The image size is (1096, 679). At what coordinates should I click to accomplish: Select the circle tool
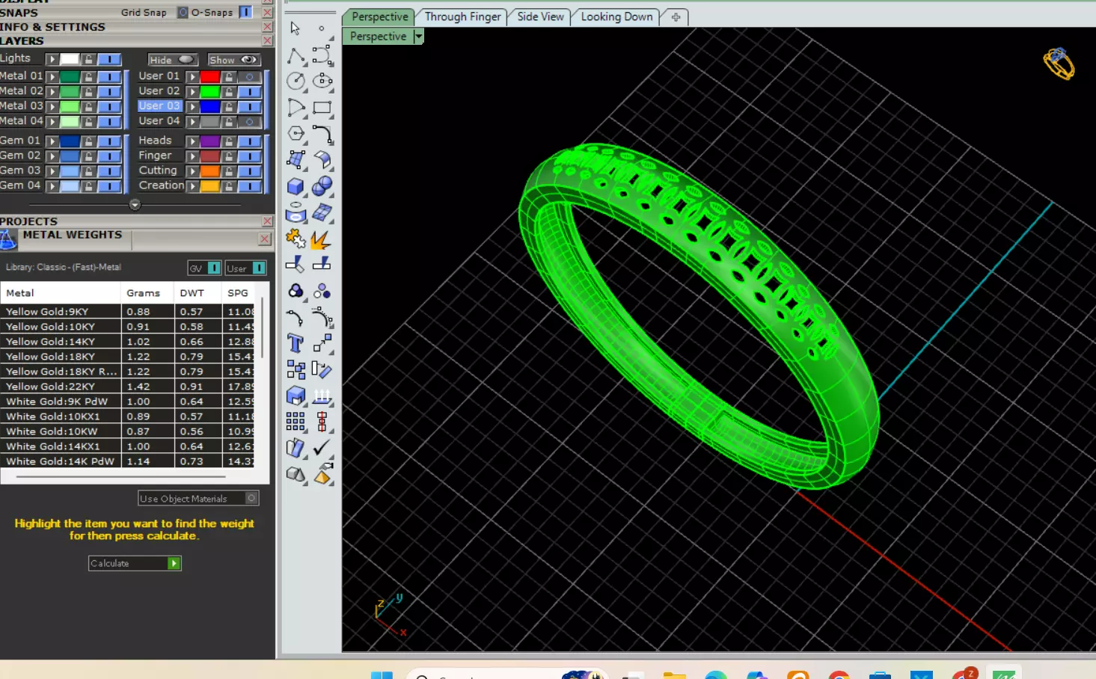coord(296,81)
